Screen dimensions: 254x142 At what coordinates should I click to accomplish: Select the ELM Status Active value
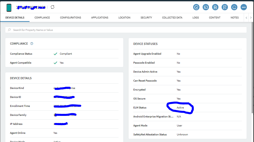(x=180, y=108)
